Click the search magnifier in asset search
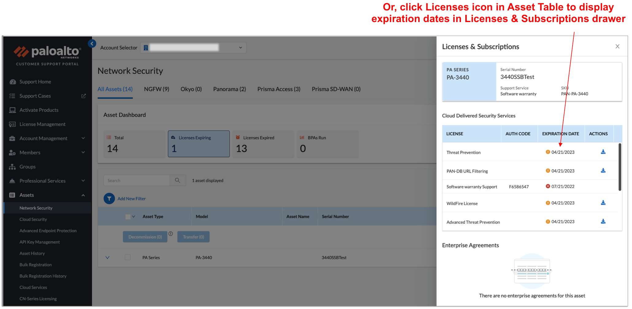 pyautogui.click(x=178, y=180)
